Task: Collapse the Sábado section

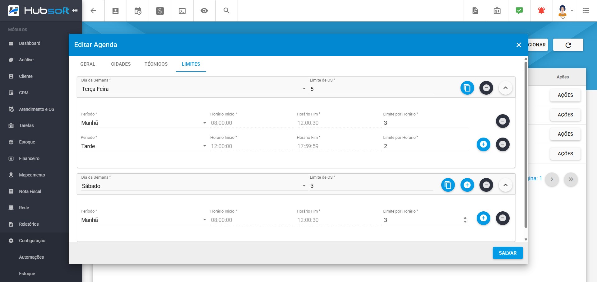Action: [x=506, y=185]
